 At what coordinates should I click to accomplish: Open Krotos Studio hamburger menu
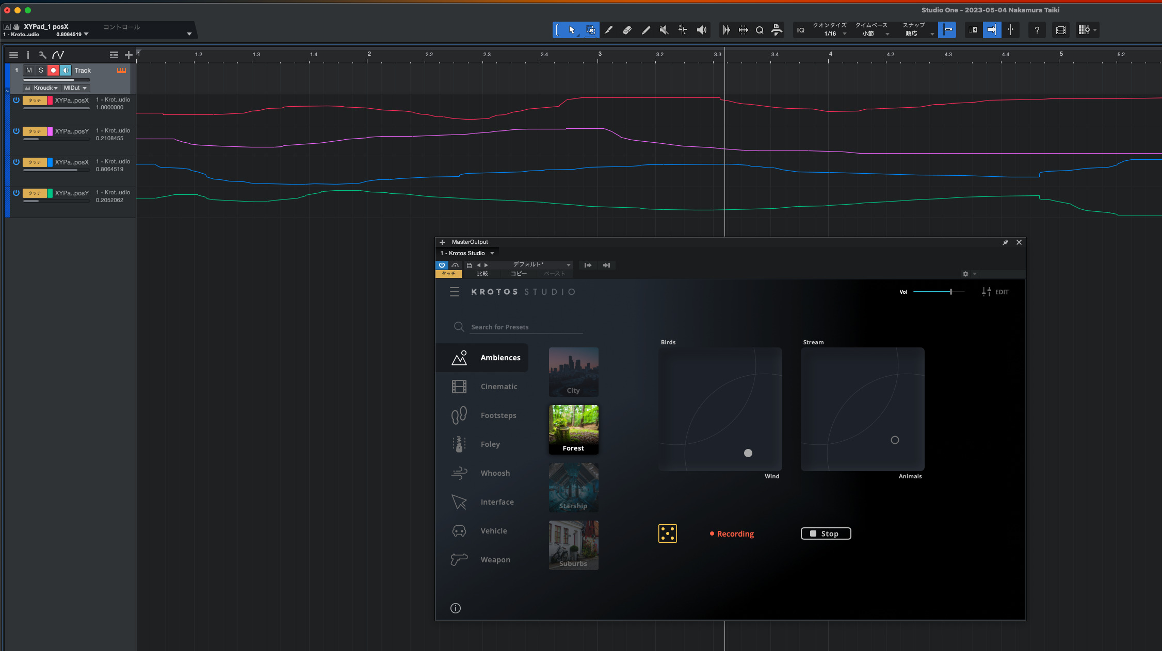point(455,292)
